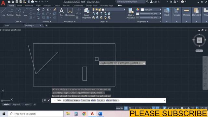Image resolution: width=208 pixels, height=117 pixels.
Task: Expand the Modify panel
Action: coord(47,21)
